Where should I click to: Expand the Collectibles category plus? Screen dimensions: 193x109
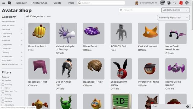point(22,45)
